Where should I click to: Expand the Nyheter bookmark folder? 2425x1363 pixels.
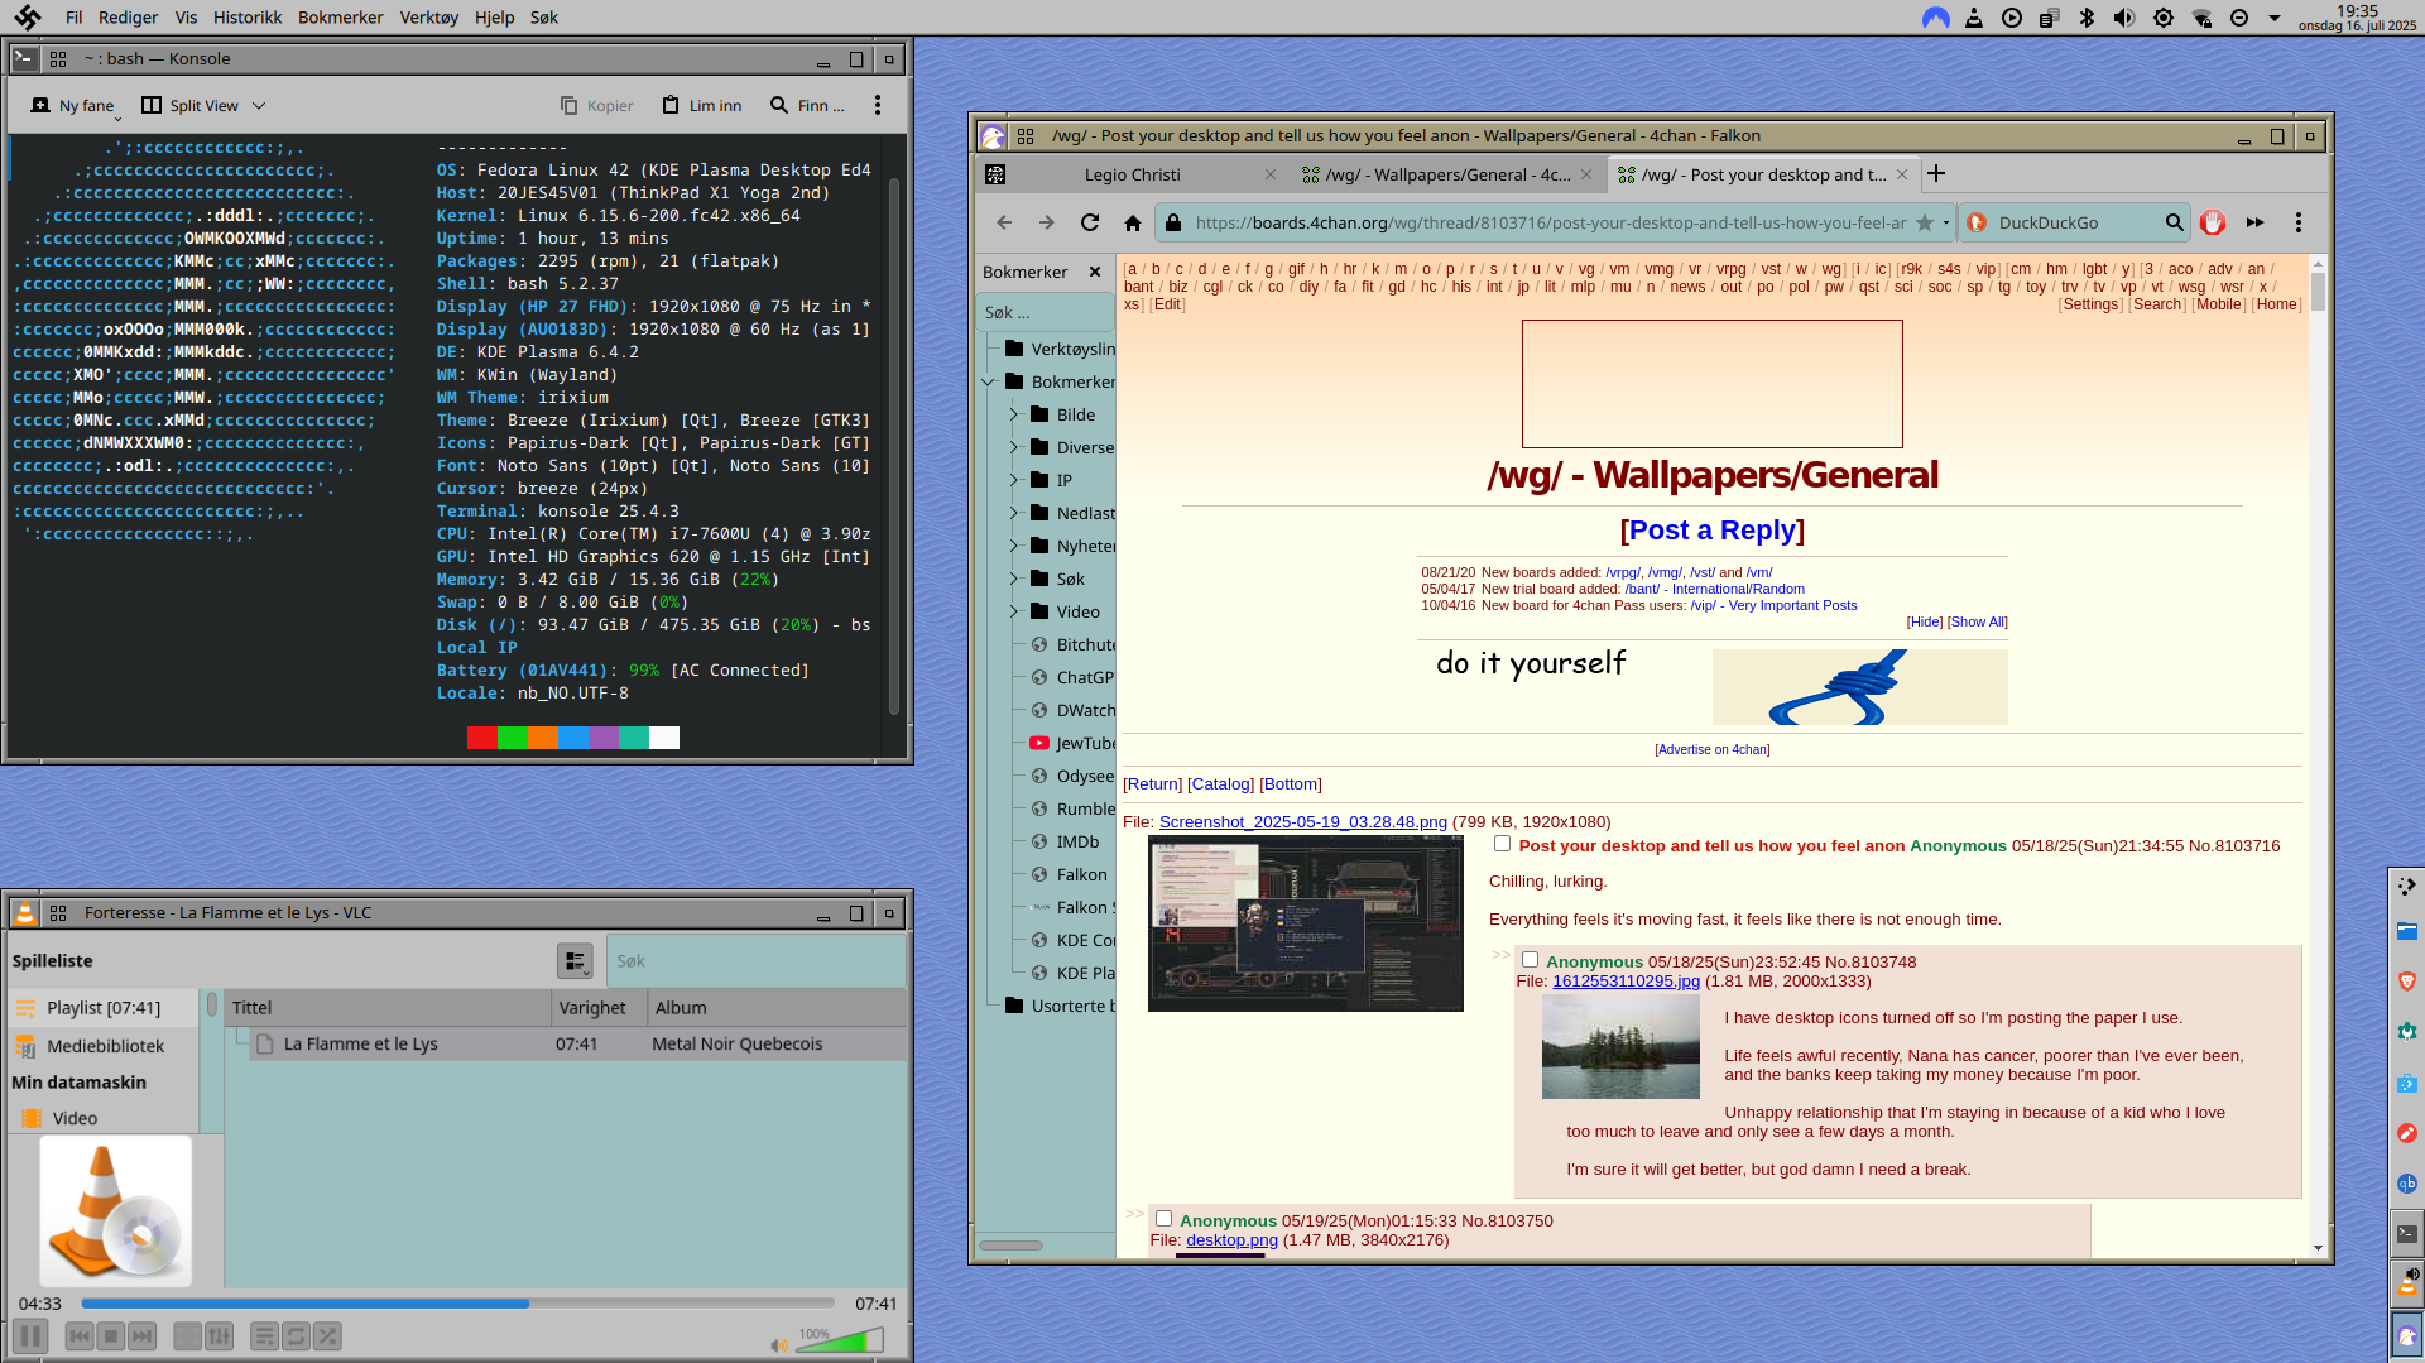tap(1014, 546)
